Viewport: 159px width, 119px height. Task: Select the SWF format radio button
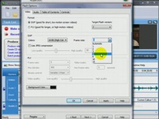coord(29,22)
